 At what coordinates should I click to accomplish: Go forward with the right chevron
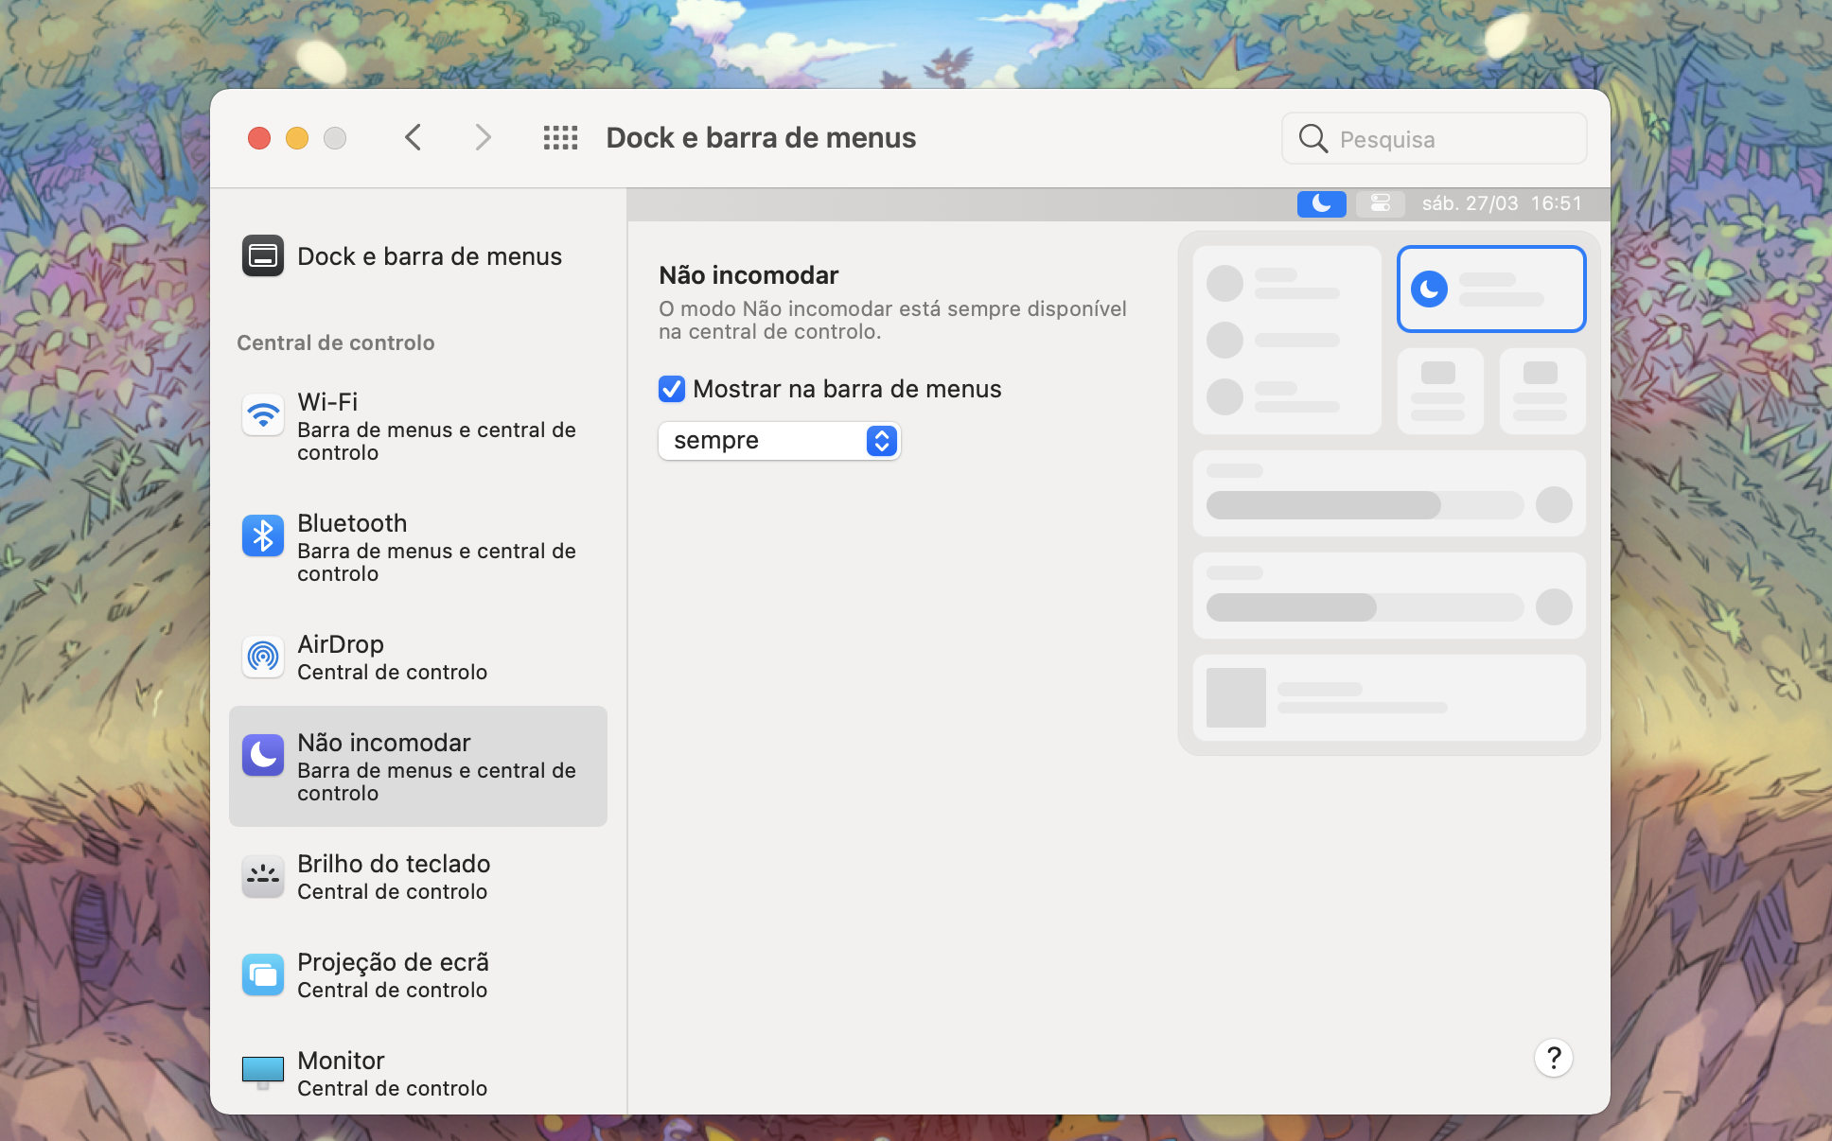(483, 138)
